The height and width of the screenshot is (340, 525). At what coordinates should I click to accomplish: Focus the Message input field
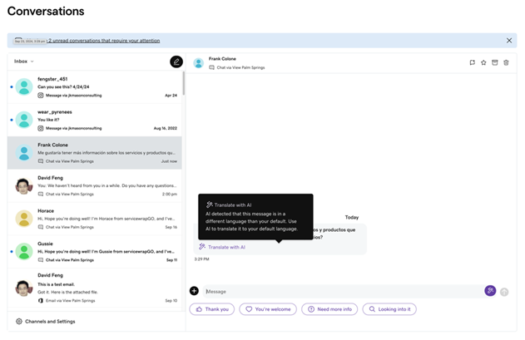[x=344, y=292]
